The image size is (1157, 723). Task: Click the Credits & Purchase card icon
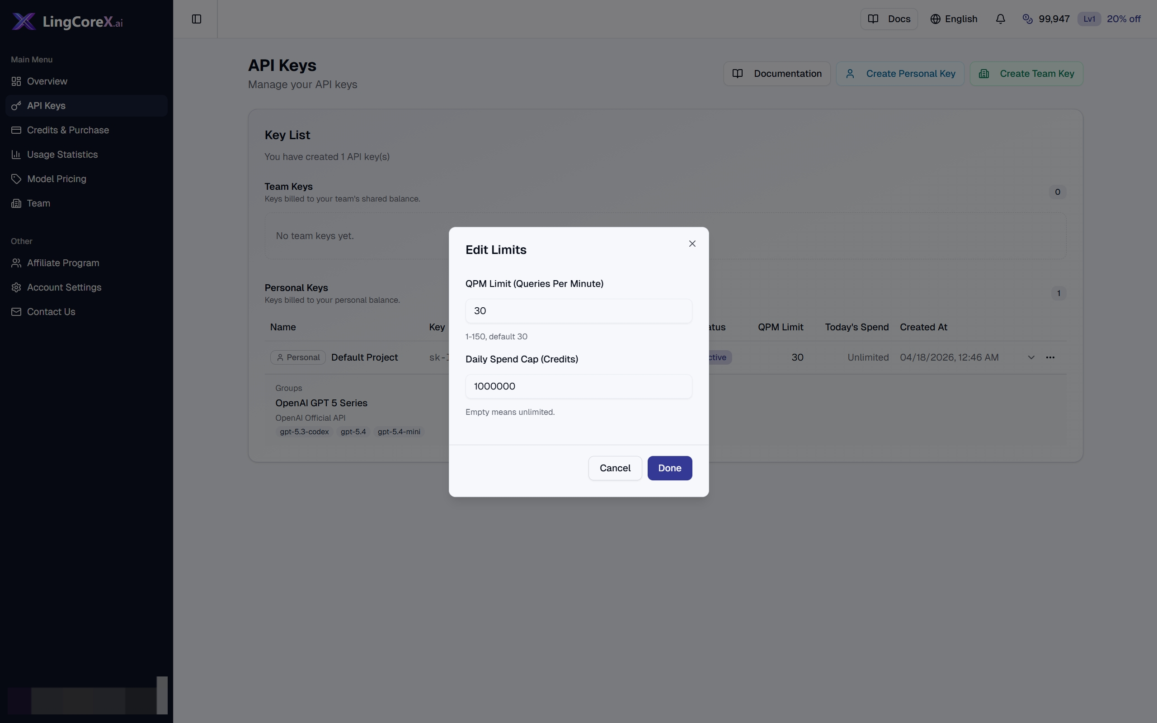pos(16,130)
